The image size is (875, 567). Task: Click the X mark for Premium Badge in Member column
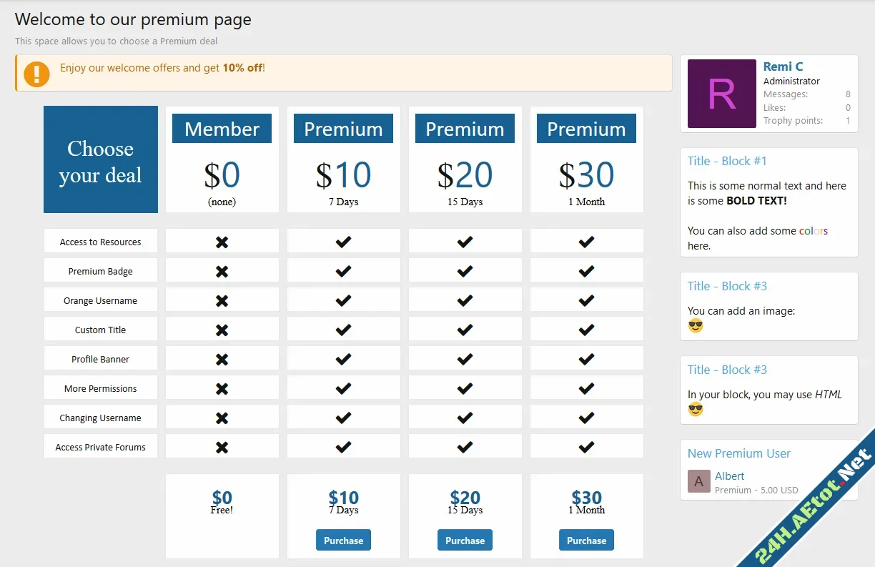coord(222,270)
